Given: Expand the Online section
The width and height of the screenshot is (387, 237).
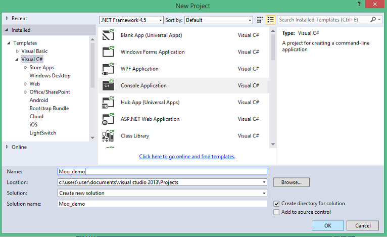Looking at the screenshot, I should pyautogui.click(x=7, y=147).
